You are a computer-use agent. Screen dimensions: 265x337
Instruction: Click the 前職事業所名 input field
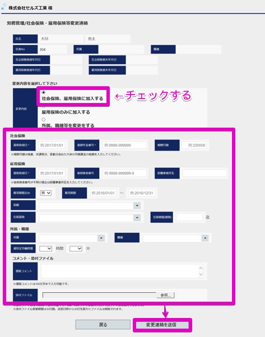point(204,173)
